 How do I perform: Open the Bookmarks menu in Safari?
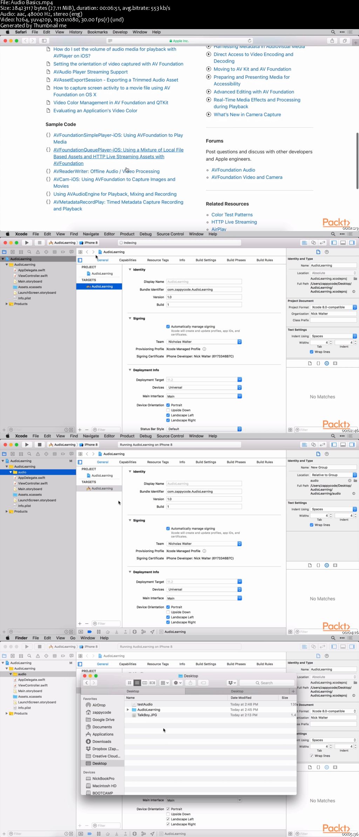click(97, 32)
